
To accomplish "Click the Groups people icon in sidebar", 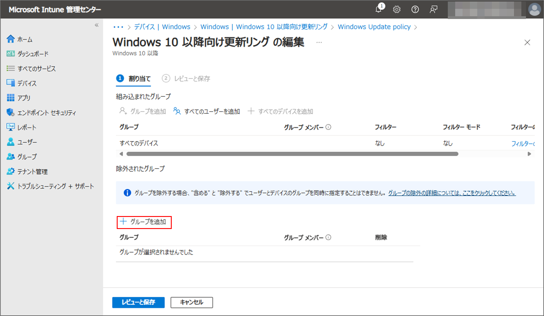I will click(11, 156).
